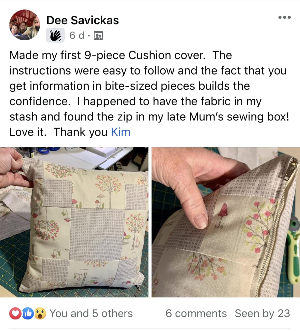
Task: Click the group audience icon beside 6 d
Action: [98, 36]
